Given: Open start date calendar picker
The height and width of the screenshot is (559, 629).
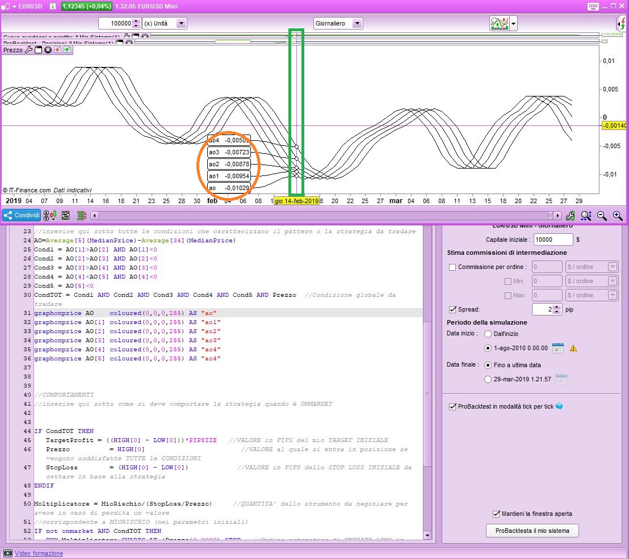Looking at the screenshot, I should [x=557, y=348].
